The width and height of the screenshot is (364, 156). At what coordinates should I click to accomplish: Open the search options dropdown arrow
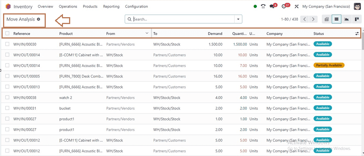tap(238, 19)
